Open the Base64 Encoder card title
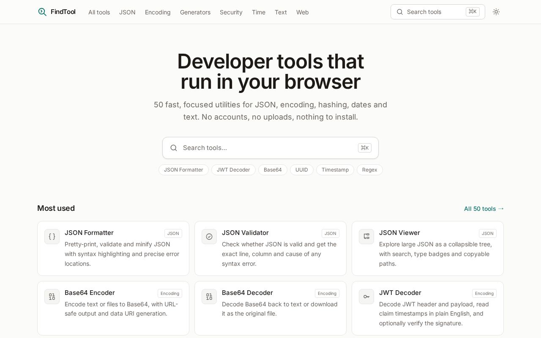This screenshot has height=338, width=541. click(x=90, y=293)
